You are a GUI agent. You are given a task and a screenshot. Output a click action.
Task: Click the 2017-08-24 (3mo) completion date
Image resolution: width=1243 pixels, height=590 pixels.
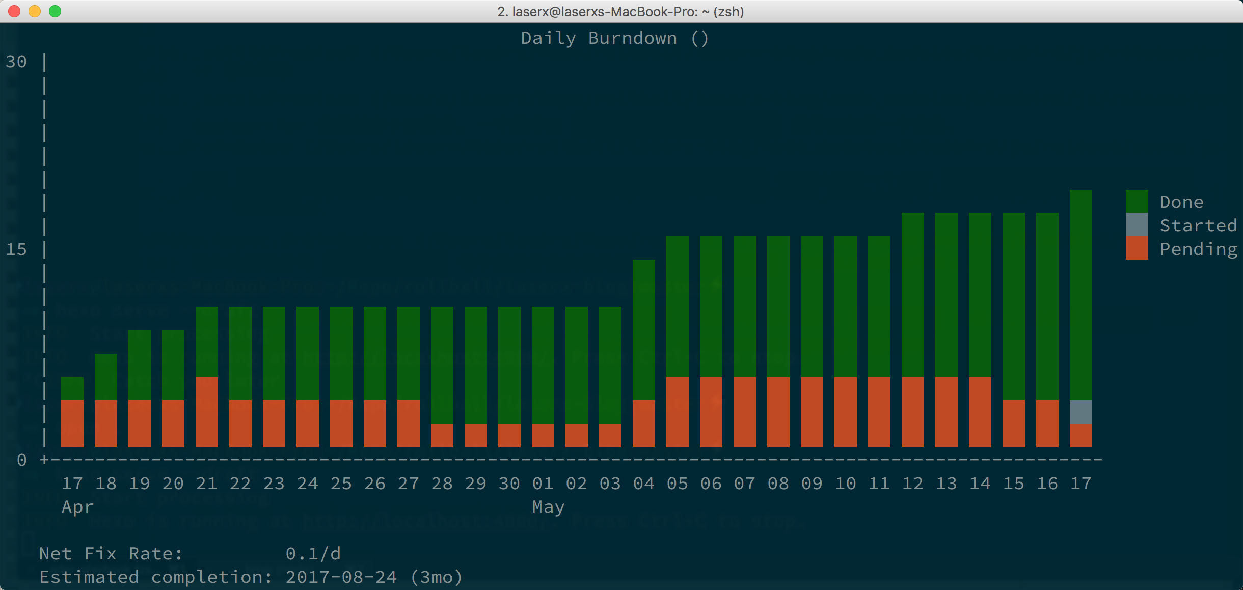(374, 577)
